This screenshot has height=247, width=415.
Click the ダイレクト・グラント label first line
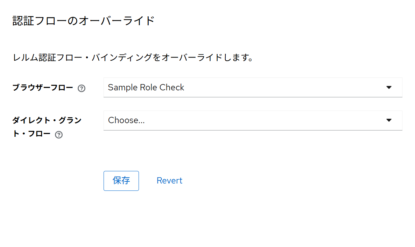point(47,120)
